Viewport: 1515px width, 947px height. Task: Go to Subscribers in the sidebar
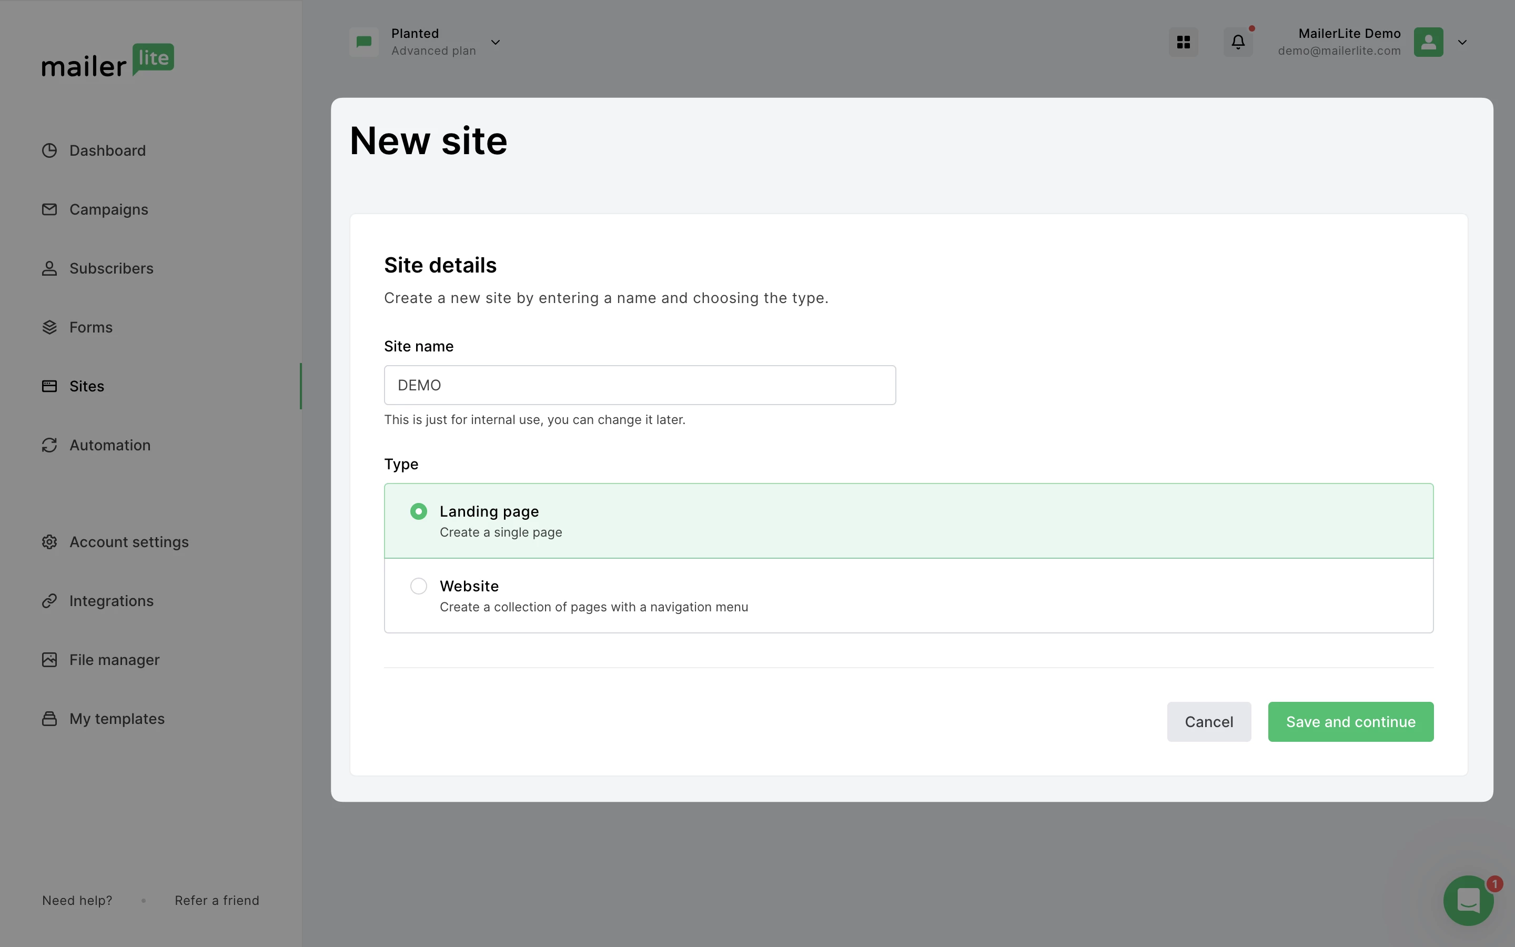click(x=111, y=268)
